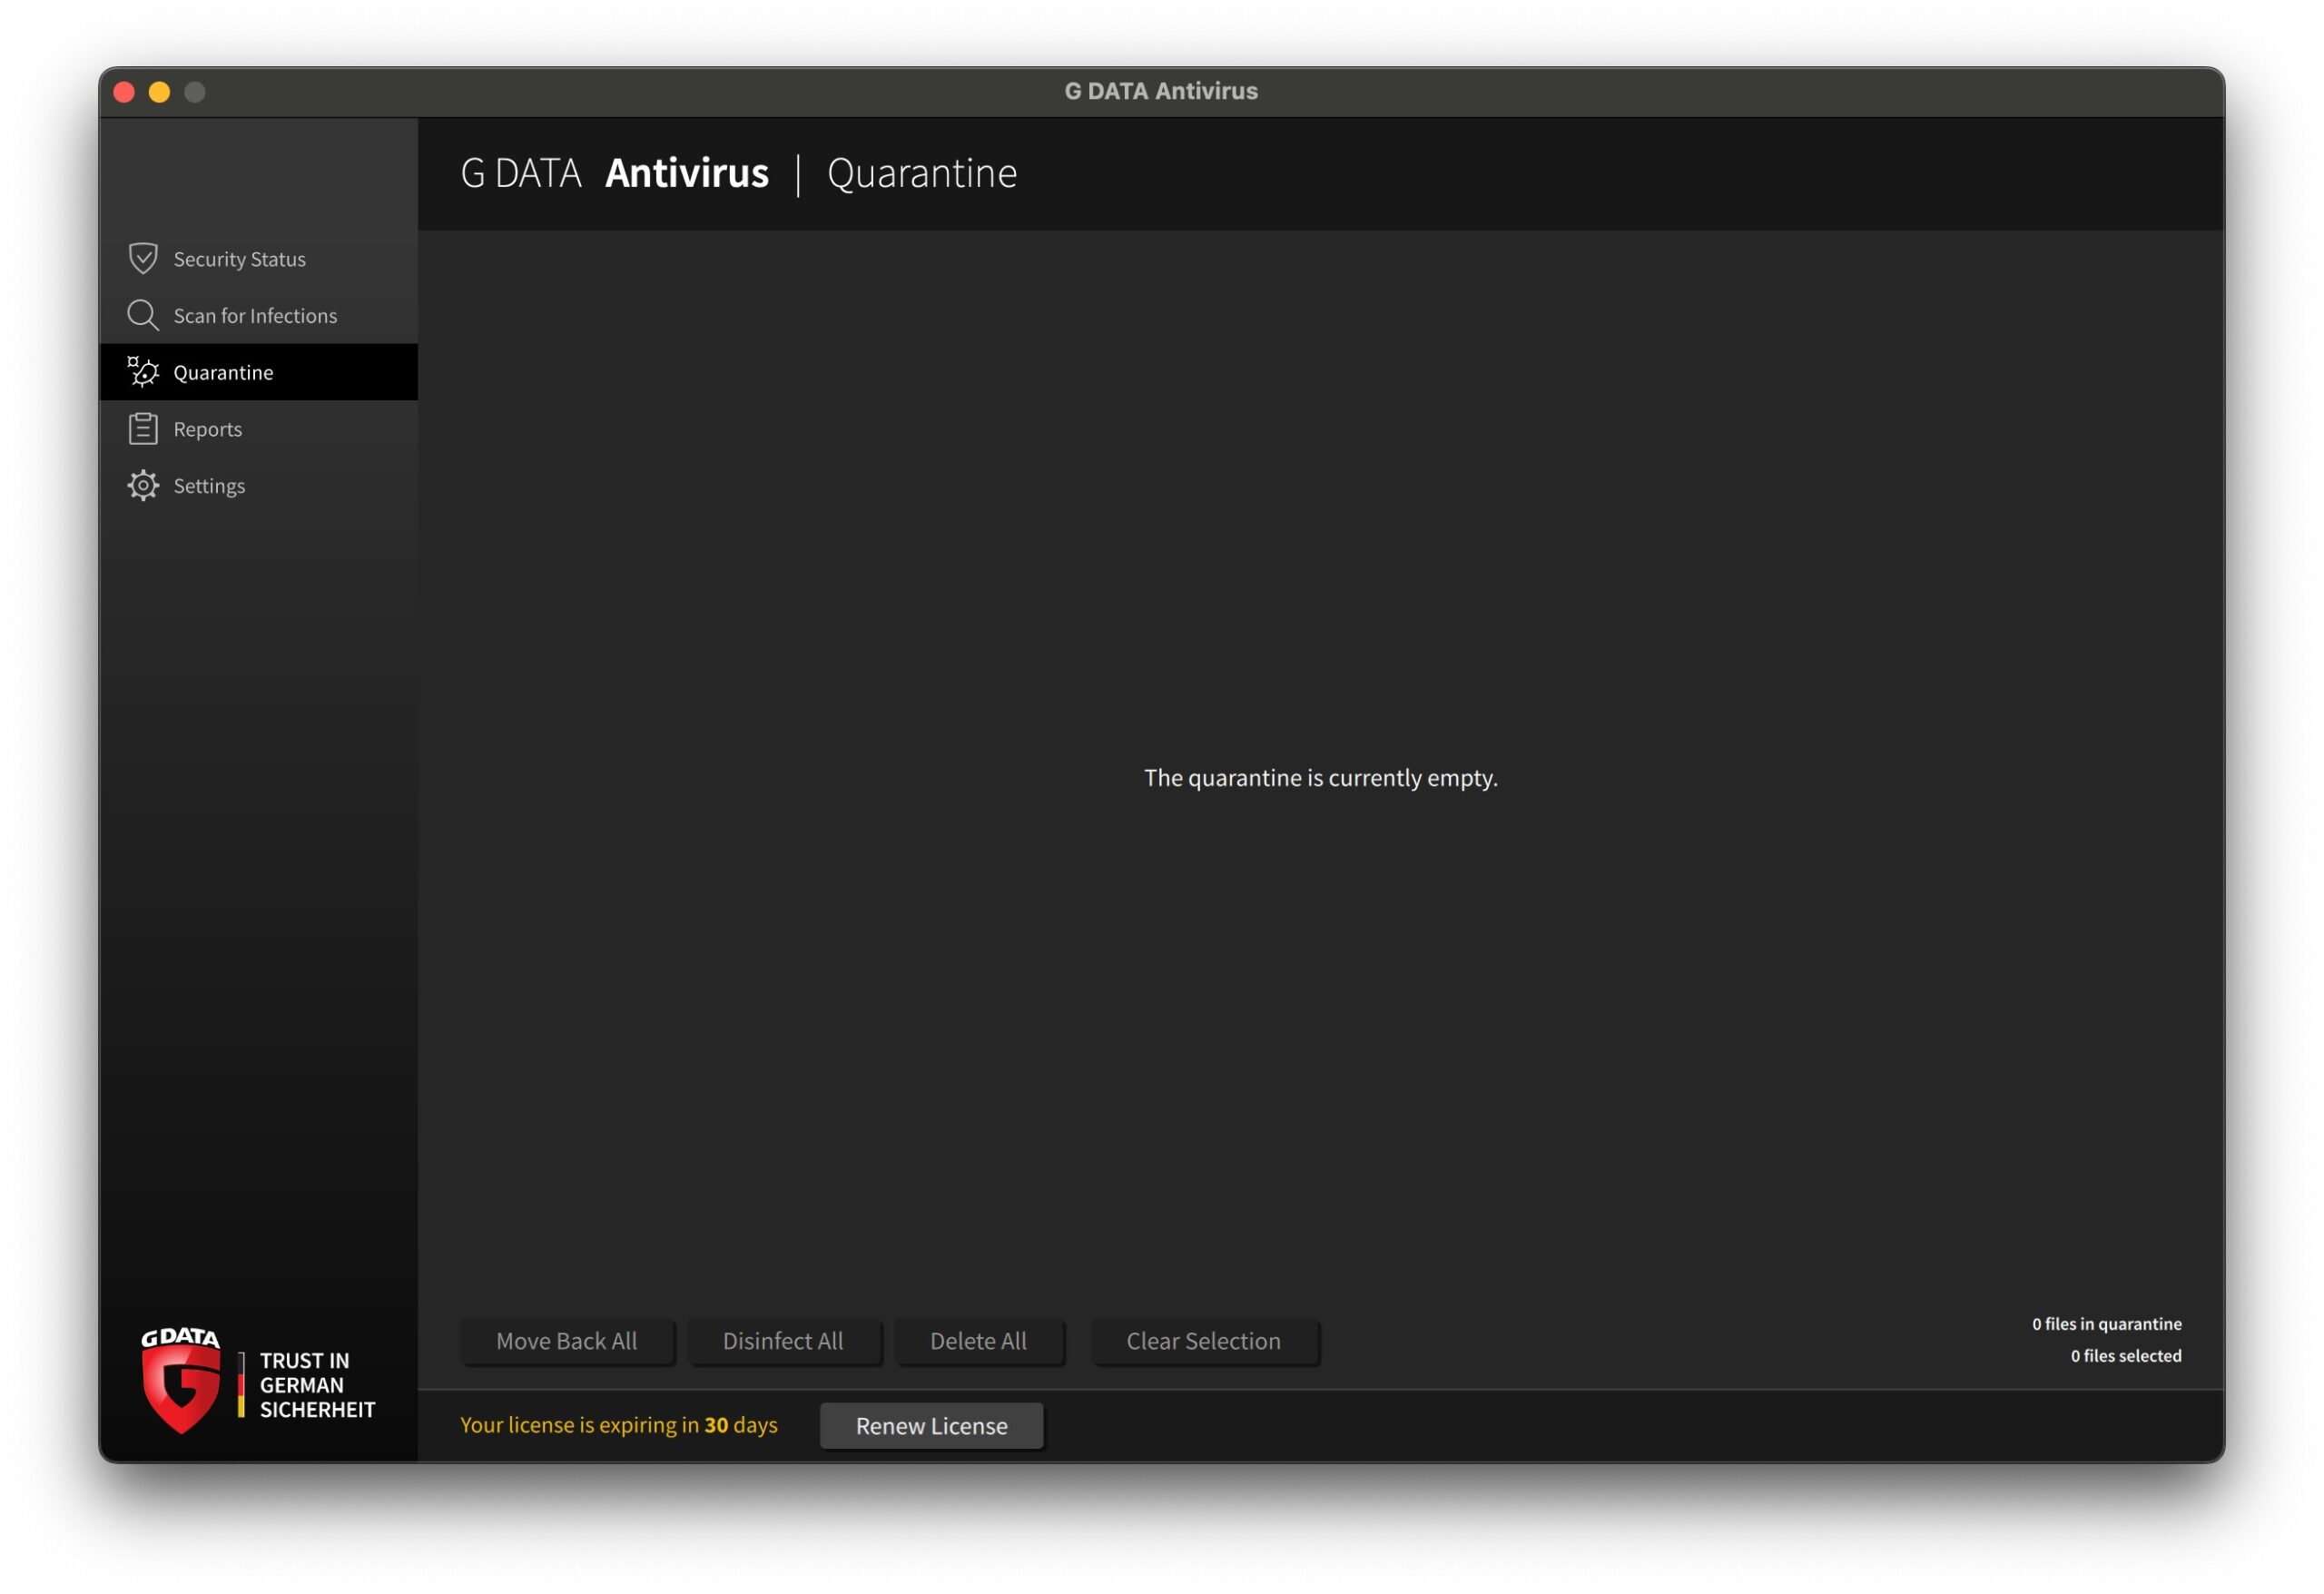Click "The quarantine is currently empty." message

coord(1321,778)
